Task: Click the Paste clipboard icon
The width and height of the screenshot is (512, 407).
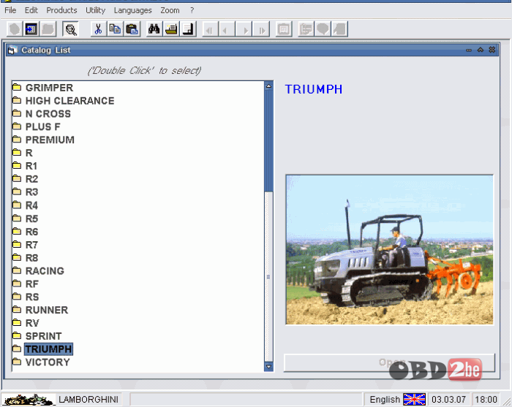Action: pyautogui.click(x=132, y=29)
